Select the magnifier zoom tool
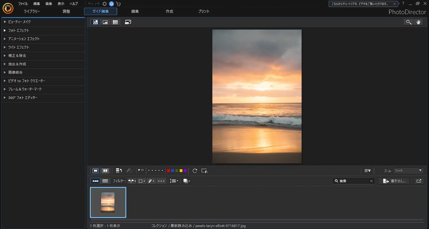 coord(408,22)
